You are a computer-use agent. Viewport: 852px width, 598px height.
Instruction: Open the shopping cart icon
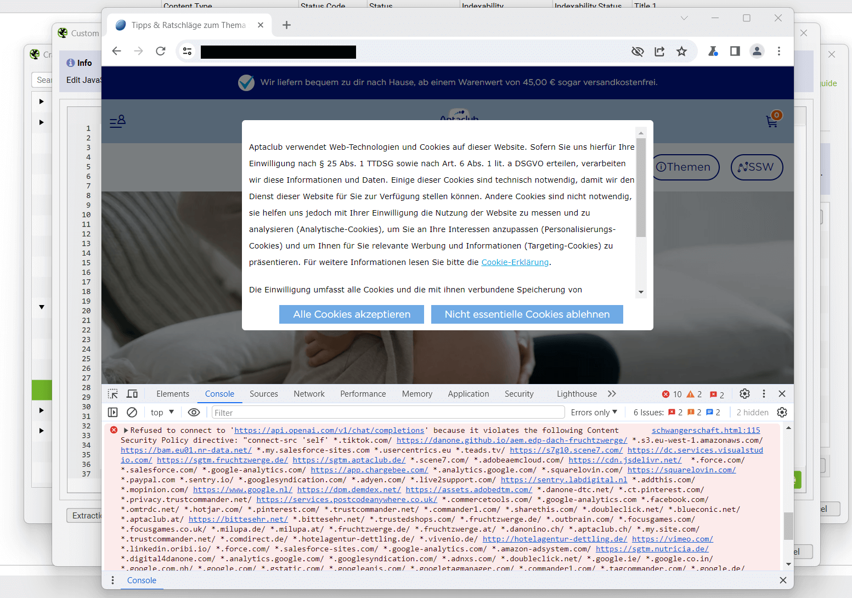(x=772, y=121)
